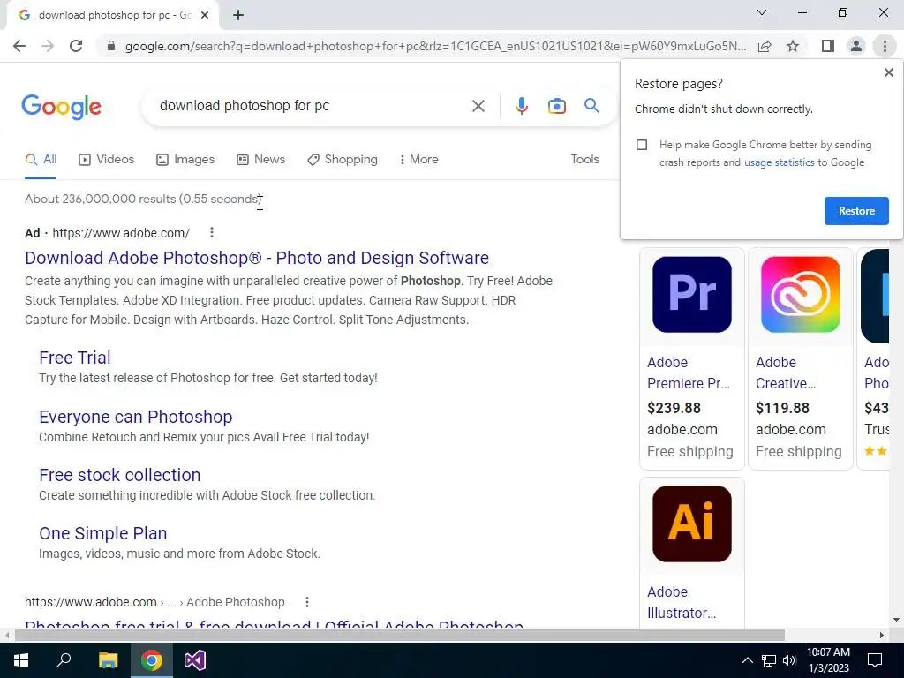Open the Free Trial sitelink
904x678 pixels.
coord(75,358)
